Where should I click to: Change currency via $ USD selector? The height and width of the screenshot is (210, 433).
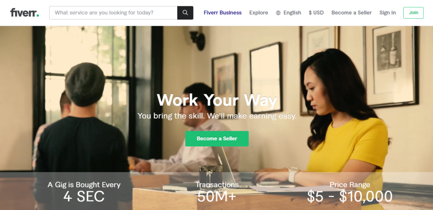pos(316,13)
